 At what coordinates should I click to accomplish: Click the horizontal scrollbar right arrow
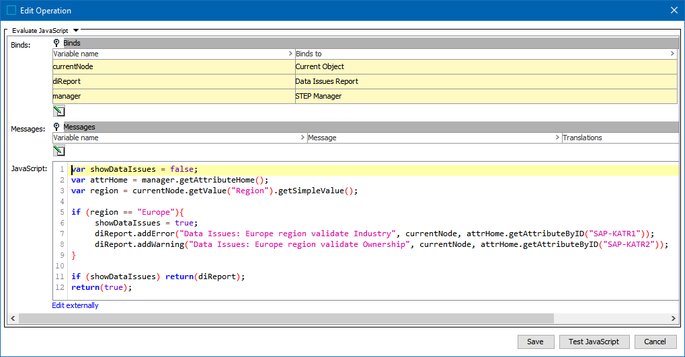point(674,318)
